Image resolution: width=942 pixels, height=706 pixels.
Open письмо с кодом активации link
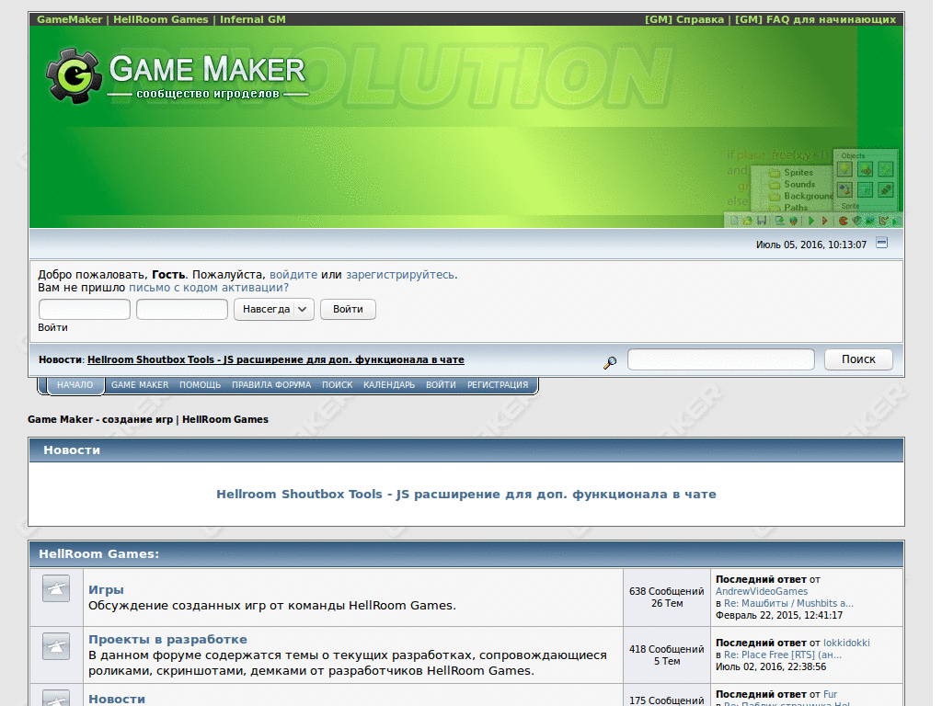tap(209, 288)
